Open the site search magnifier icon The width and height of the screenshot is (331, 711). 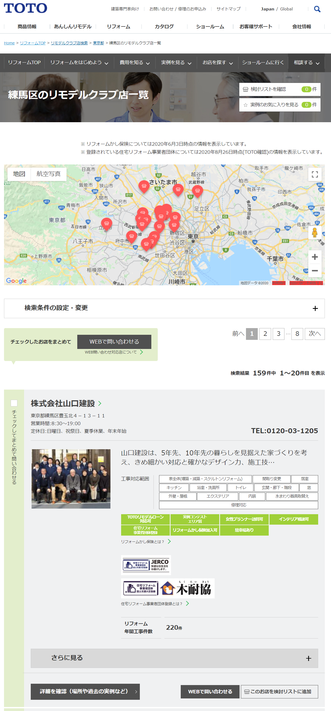317,9
